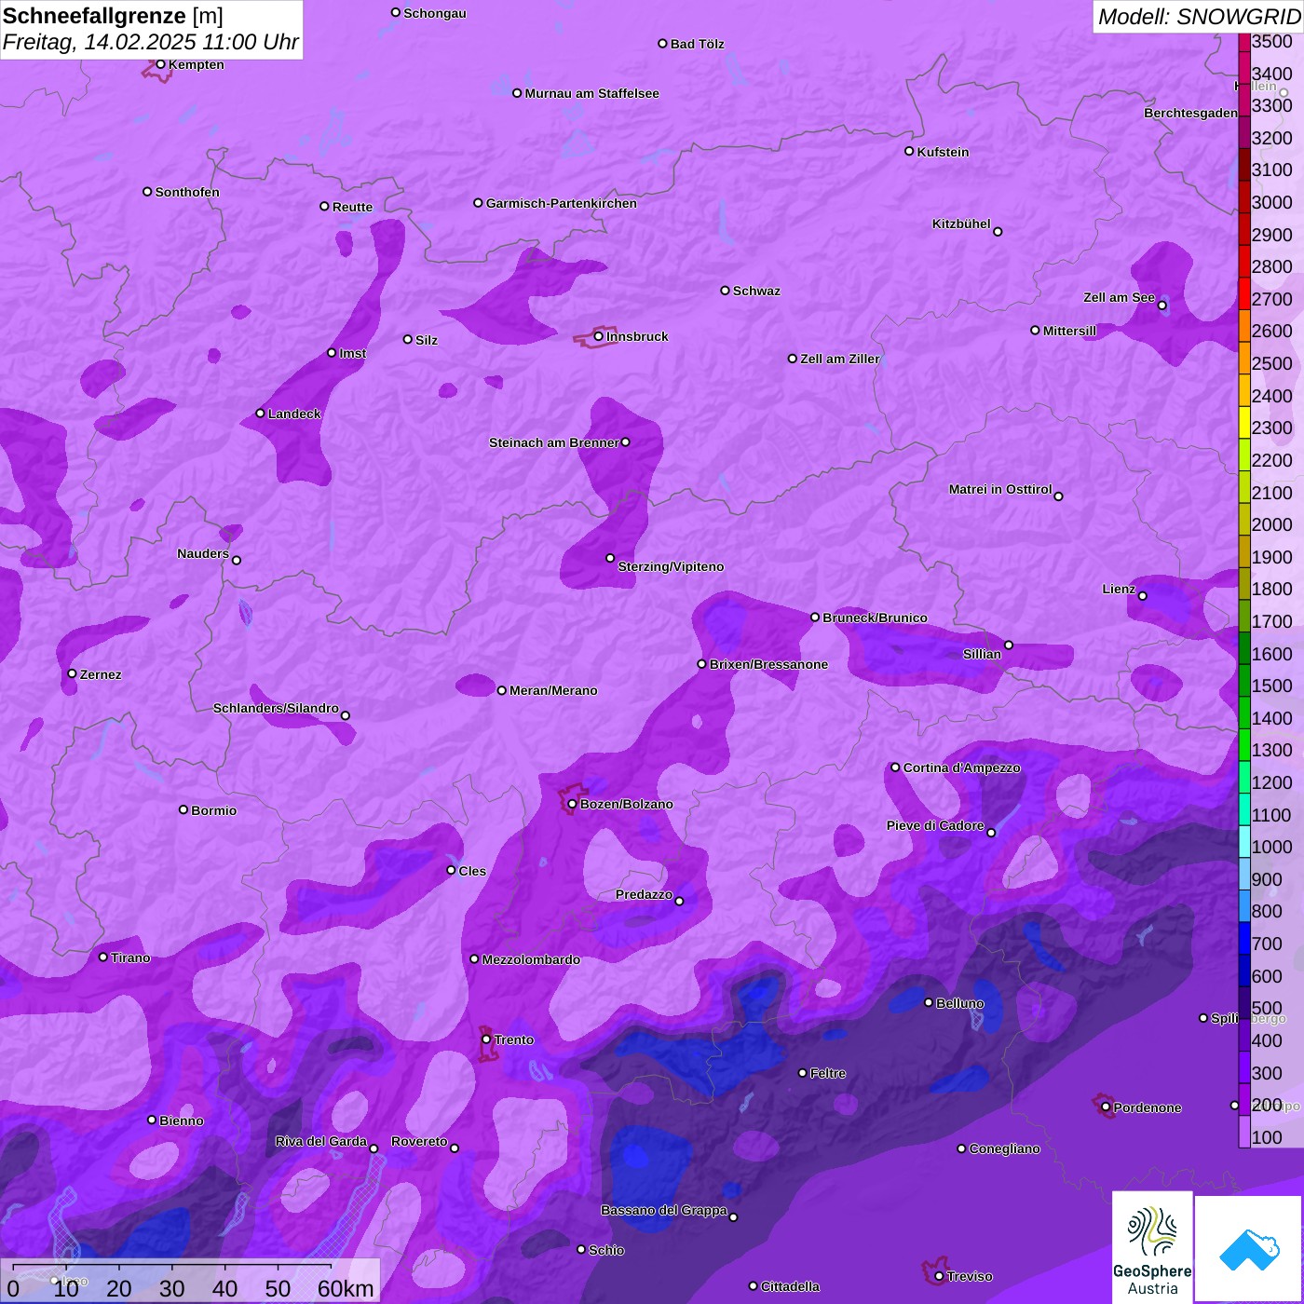This screenshot has width=1304, height=1304.
Task: Click the Rovereto label
Action: click(419, 1141)
